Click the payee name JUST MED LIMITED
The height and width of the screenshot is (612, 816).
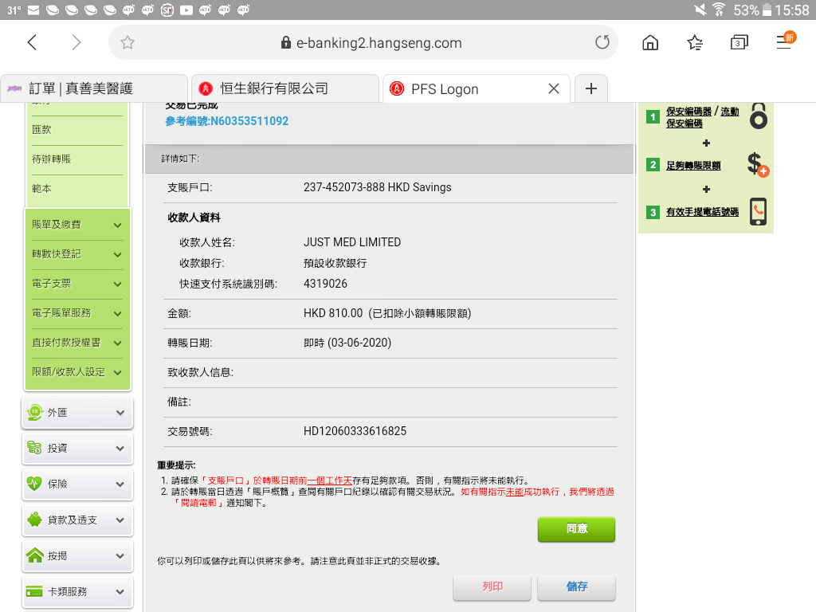(352, 242)
